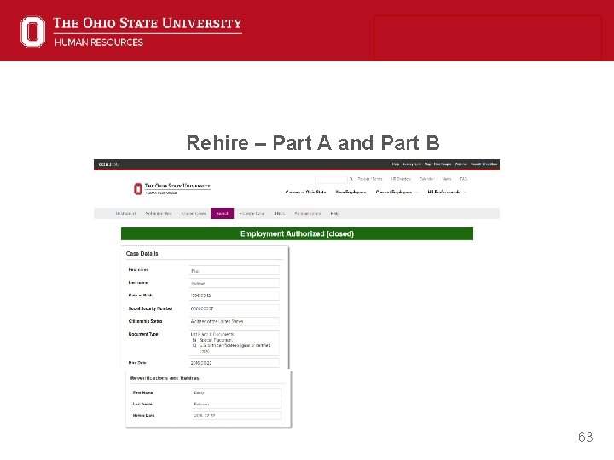Open Webmail link in dark top bar
This screenshot has height=460, width=614.
[460, 164]
